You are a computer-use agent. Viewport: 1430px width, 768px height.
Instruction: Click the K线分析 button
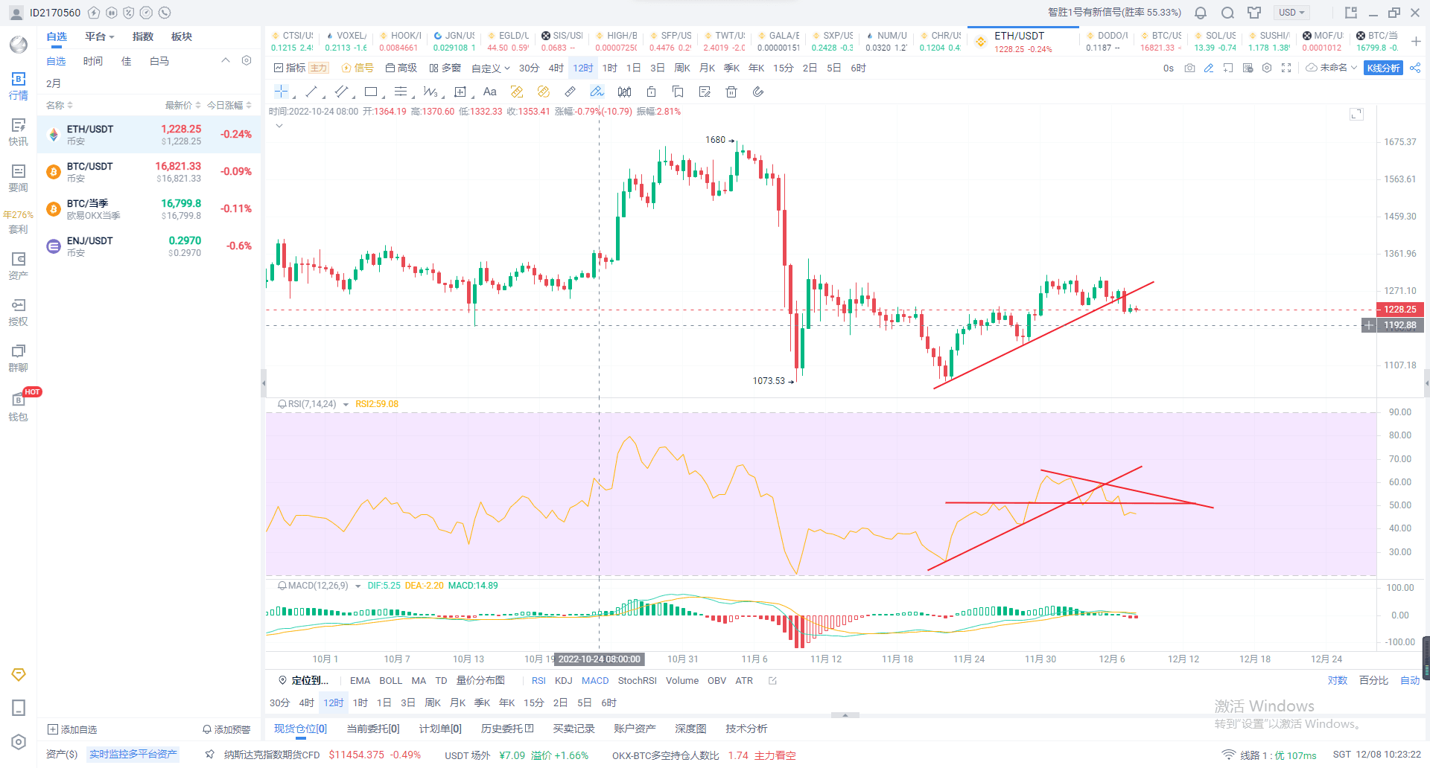pos(1384,68)
